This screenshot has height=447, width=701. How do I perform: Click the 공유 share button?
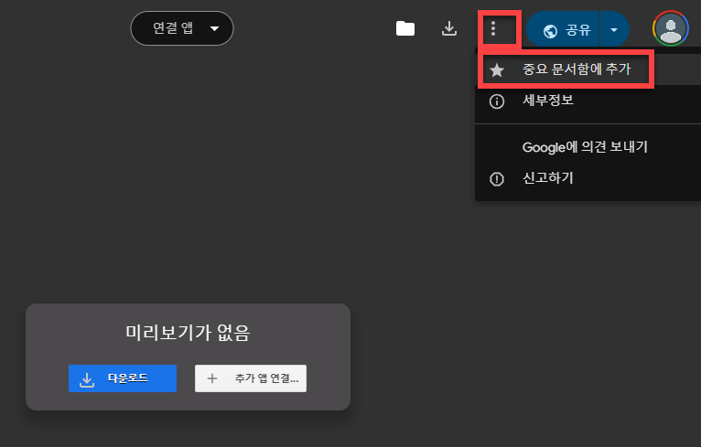tap(563, 30)
